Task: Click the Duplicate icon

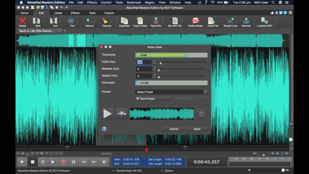Action: pyautogui.click(x=124, y=22)
